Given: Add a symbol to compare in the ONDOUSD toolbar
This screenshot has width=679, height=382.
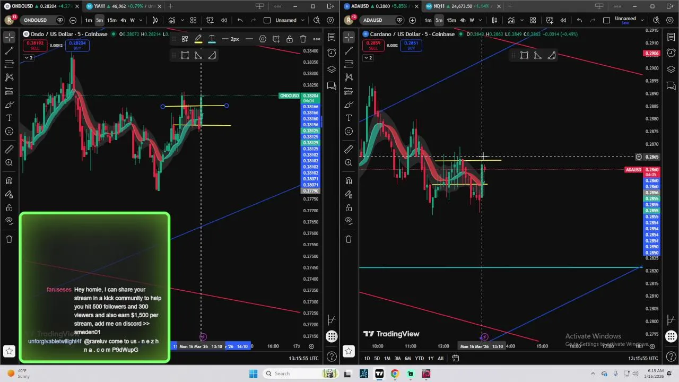Looking at the screenshot, I should click(73, 20).
